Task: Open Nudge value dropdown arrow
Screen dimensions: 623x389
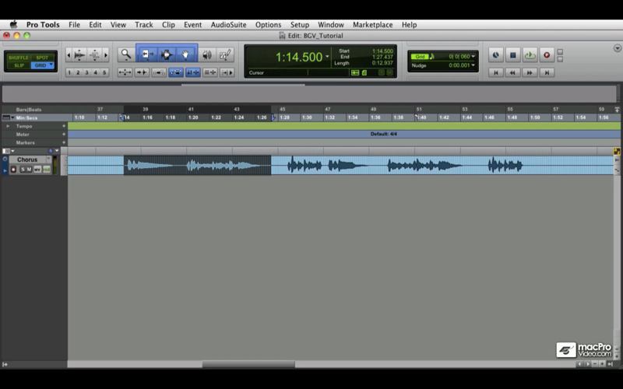Action: point(473,65)
